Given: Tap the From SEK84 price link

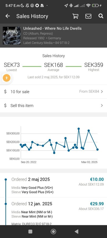Looking at the screenshot, I should [89, 91].
